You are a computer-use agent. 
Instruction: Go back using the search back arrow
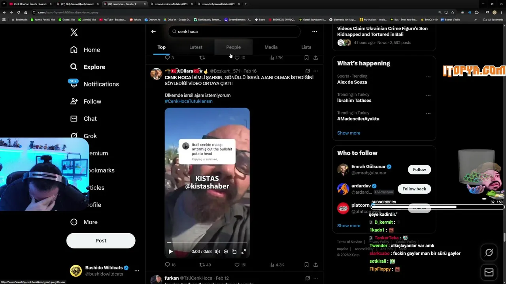point(153,32)
